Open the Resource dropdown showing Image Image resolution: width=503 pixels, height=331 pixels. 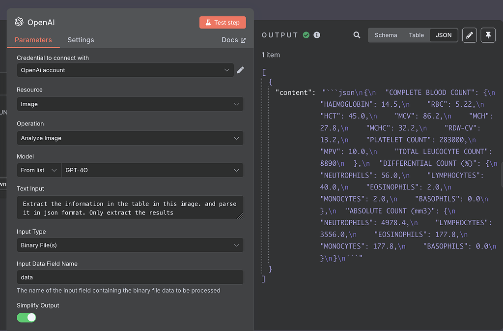coord(130,104)
